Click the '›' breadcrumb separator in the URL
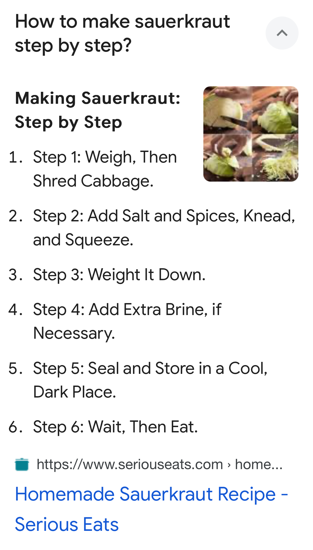 (229, 465)
